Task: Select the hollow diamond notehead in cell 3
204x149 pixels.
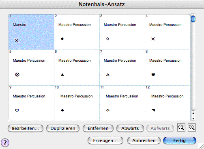Action: click(x=107, y=39)
